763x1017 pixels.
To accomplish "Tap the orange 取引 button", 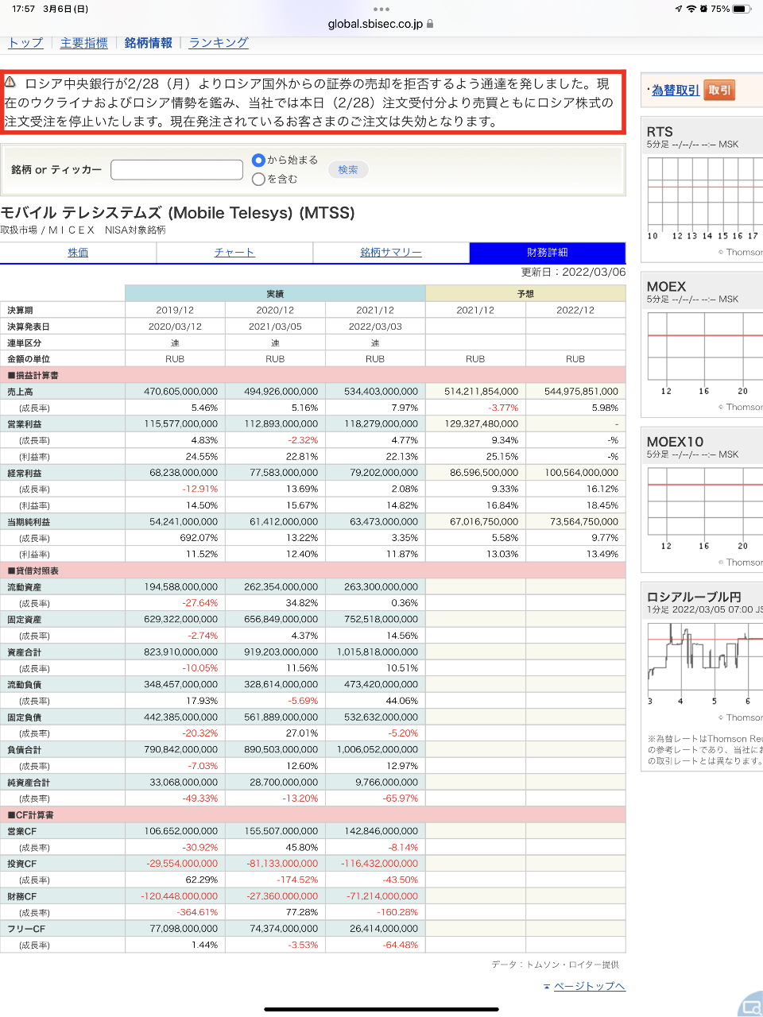I will click(x=719, y=91).
